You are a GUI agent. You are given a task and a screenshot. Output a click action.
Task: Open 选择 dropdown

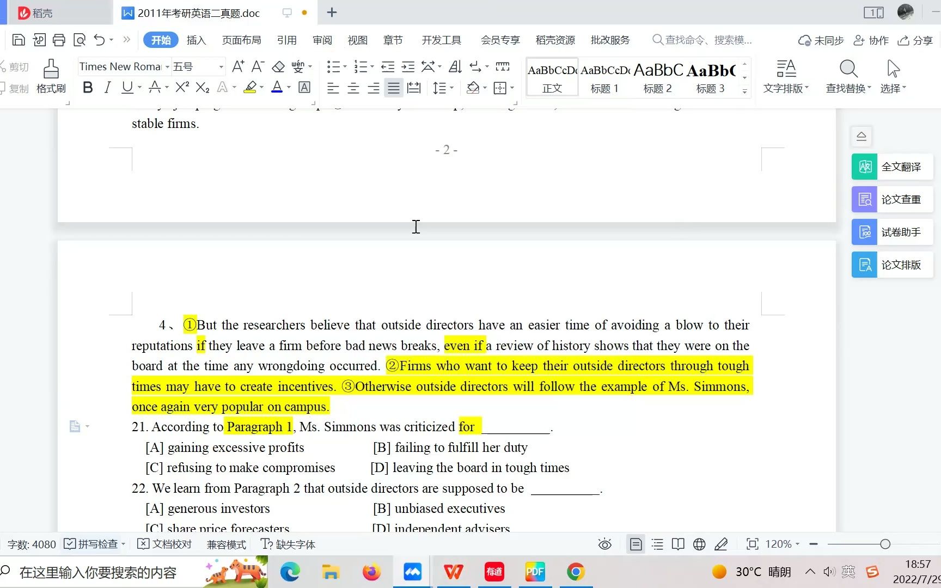click(x=893, y=77)
